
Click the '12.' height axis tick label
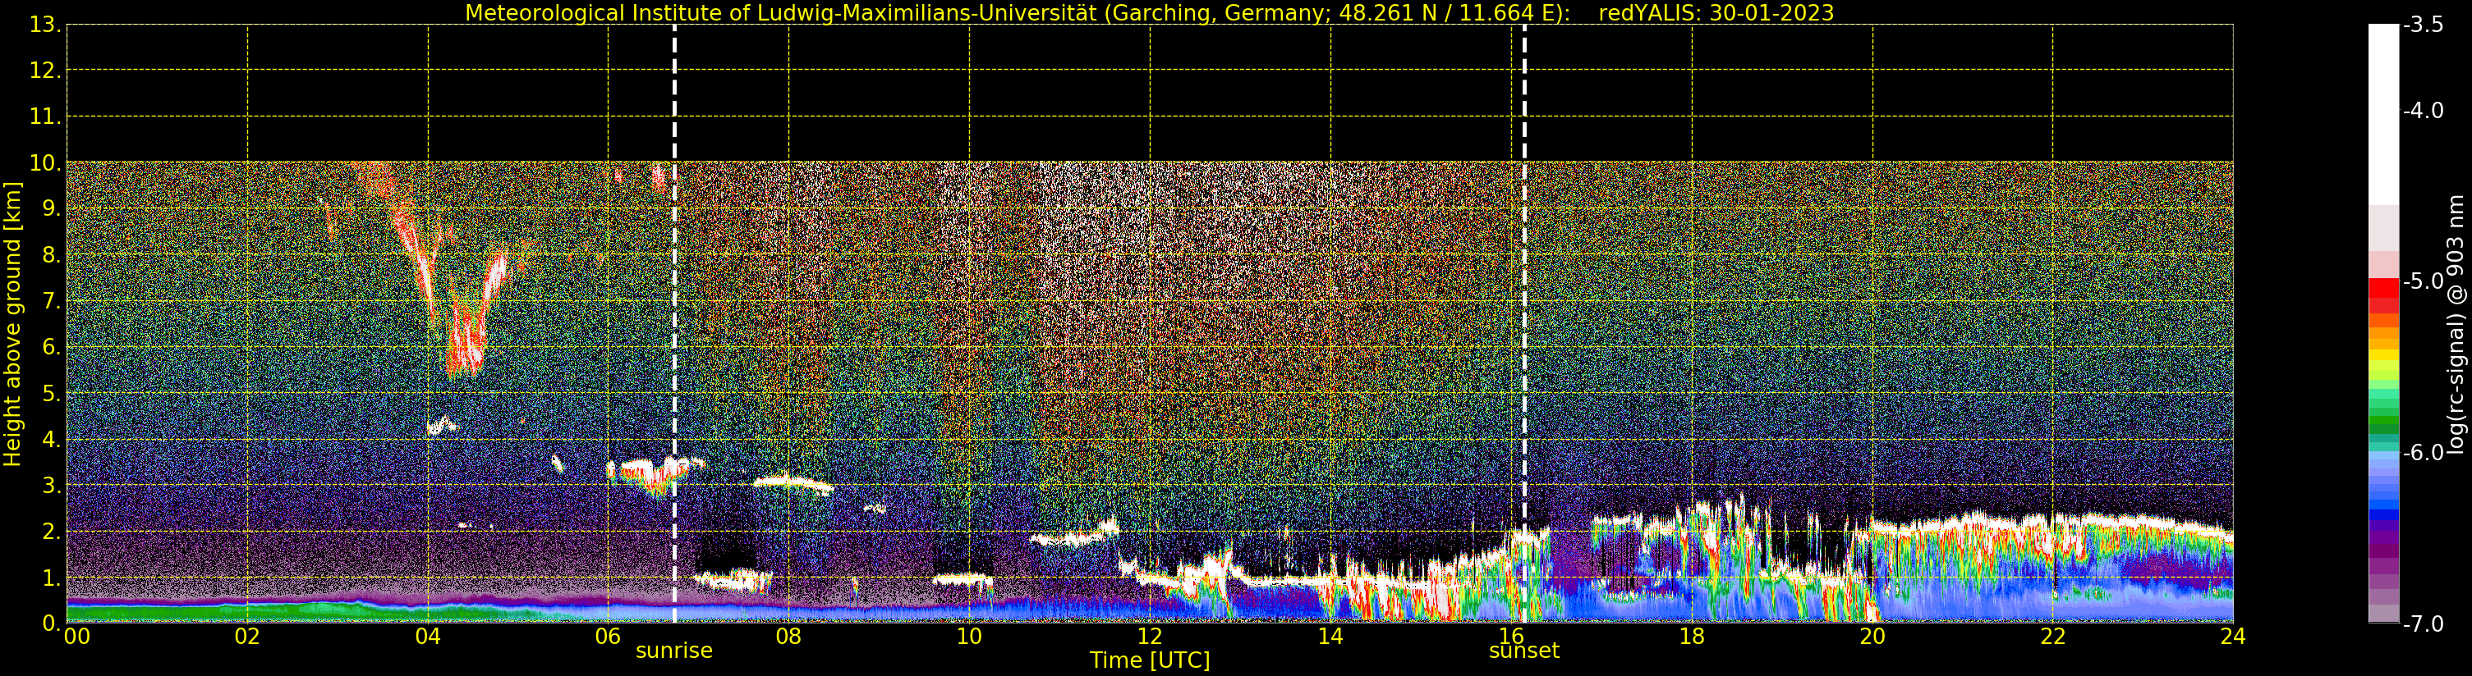45,71
